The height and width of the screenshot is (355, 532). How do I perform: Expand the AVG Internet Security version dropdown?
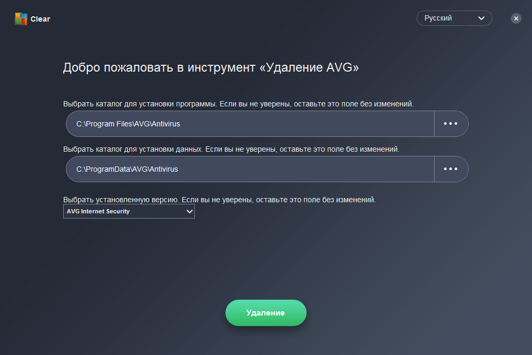click(129, 211)
